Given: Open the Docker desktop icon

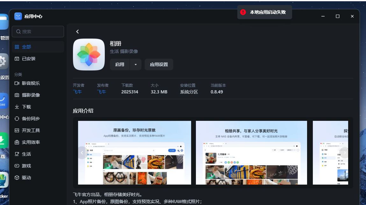Looking at the screenshot, I should tap(3, 180).
